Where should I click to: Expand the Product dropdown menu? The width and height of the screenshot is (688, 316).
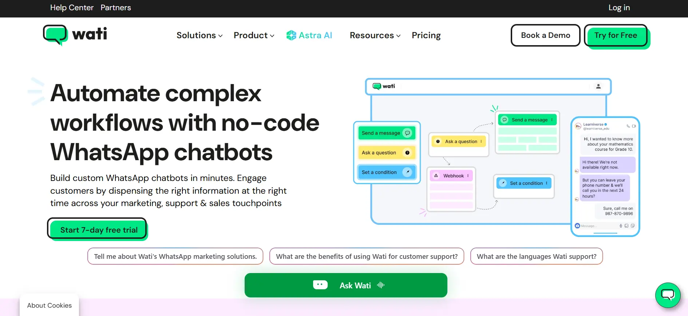pos(254,35)
